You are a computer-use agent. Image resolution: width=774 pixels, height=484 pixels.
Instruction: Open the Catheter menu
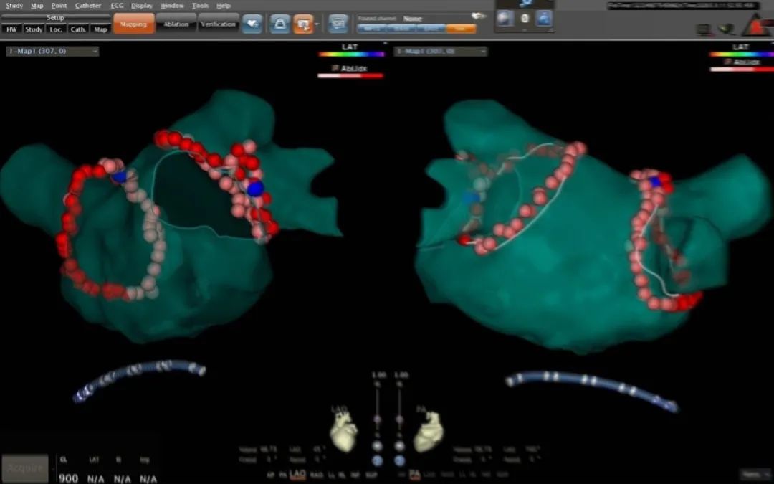pyautogui.click(x=88, y=6)
